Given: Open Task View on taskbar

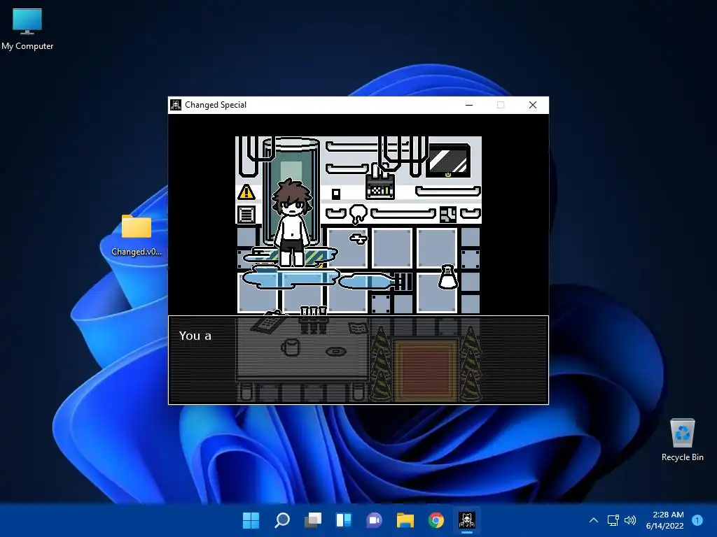Looking at the screenshot, I should coord(313,520).
